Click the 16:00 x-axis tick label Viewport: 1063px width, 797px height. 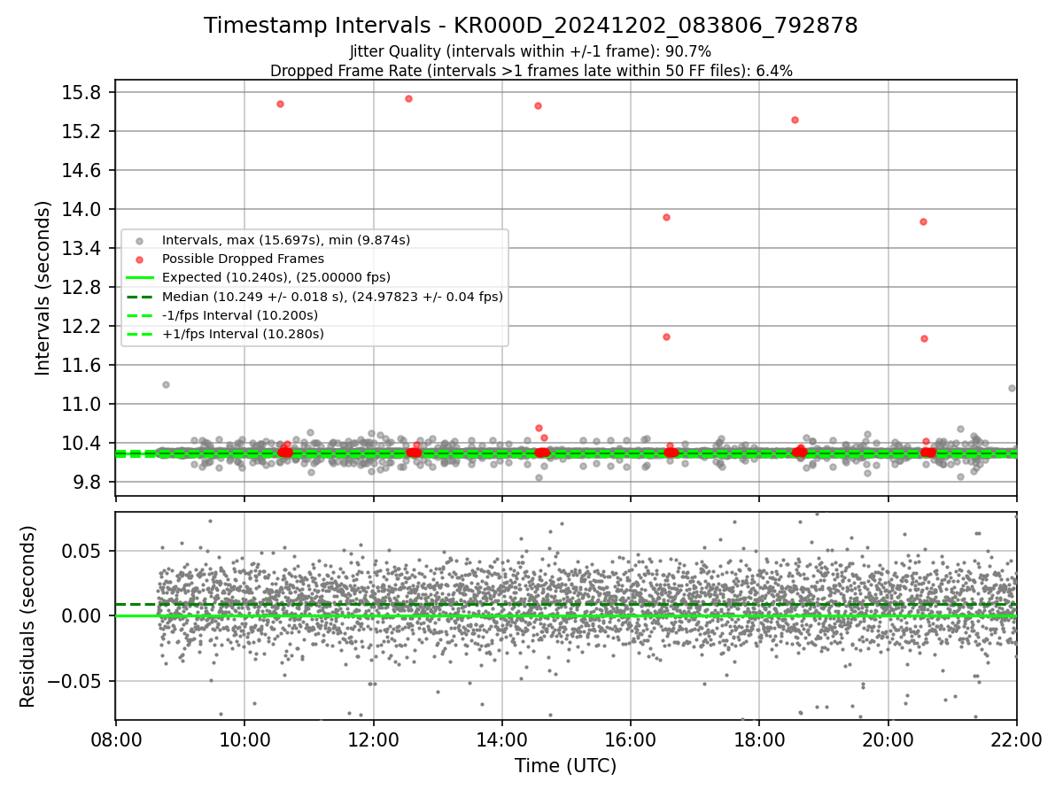pos(631,741)
